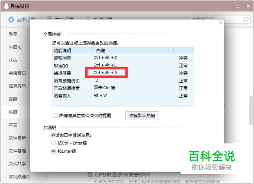Open the 提醒 settings section

(x=13, y=99)
